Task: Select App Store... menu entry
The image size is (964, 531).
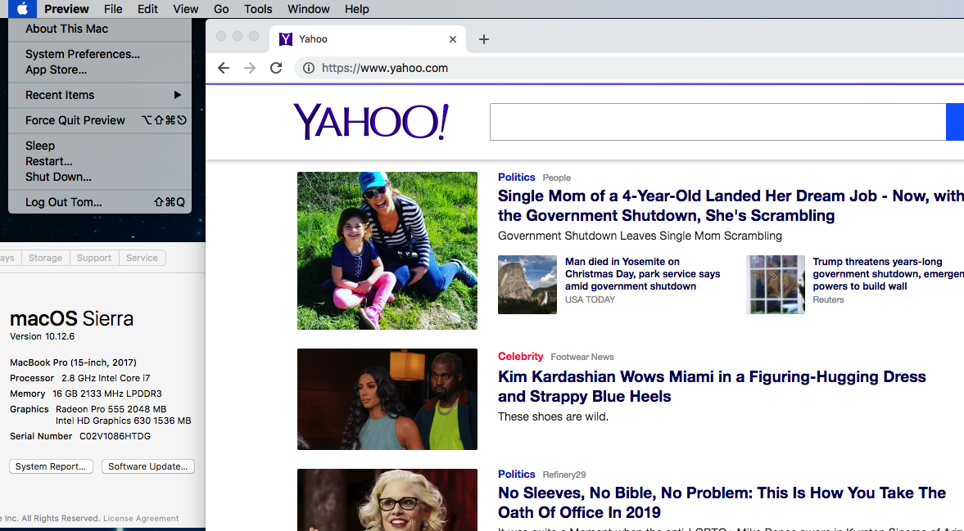Action: coord(100,70)
